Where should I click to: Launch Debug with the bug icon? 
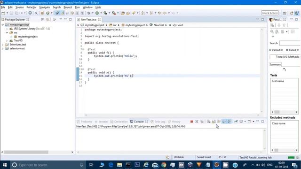(x=89, y=13)
